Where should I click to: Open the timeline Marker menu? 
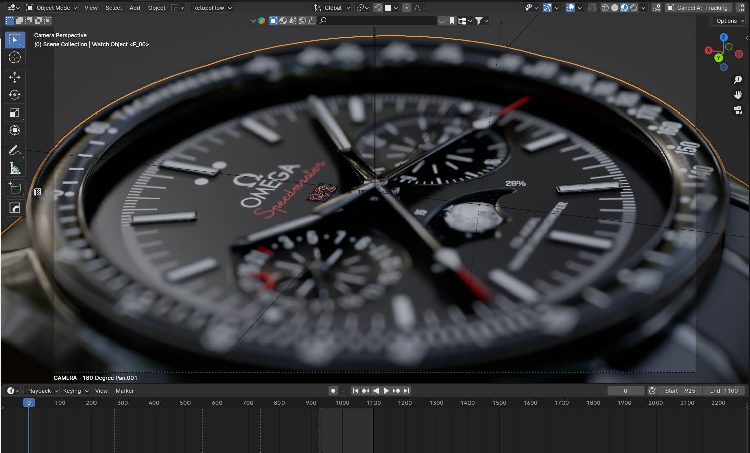pos(125,391)
